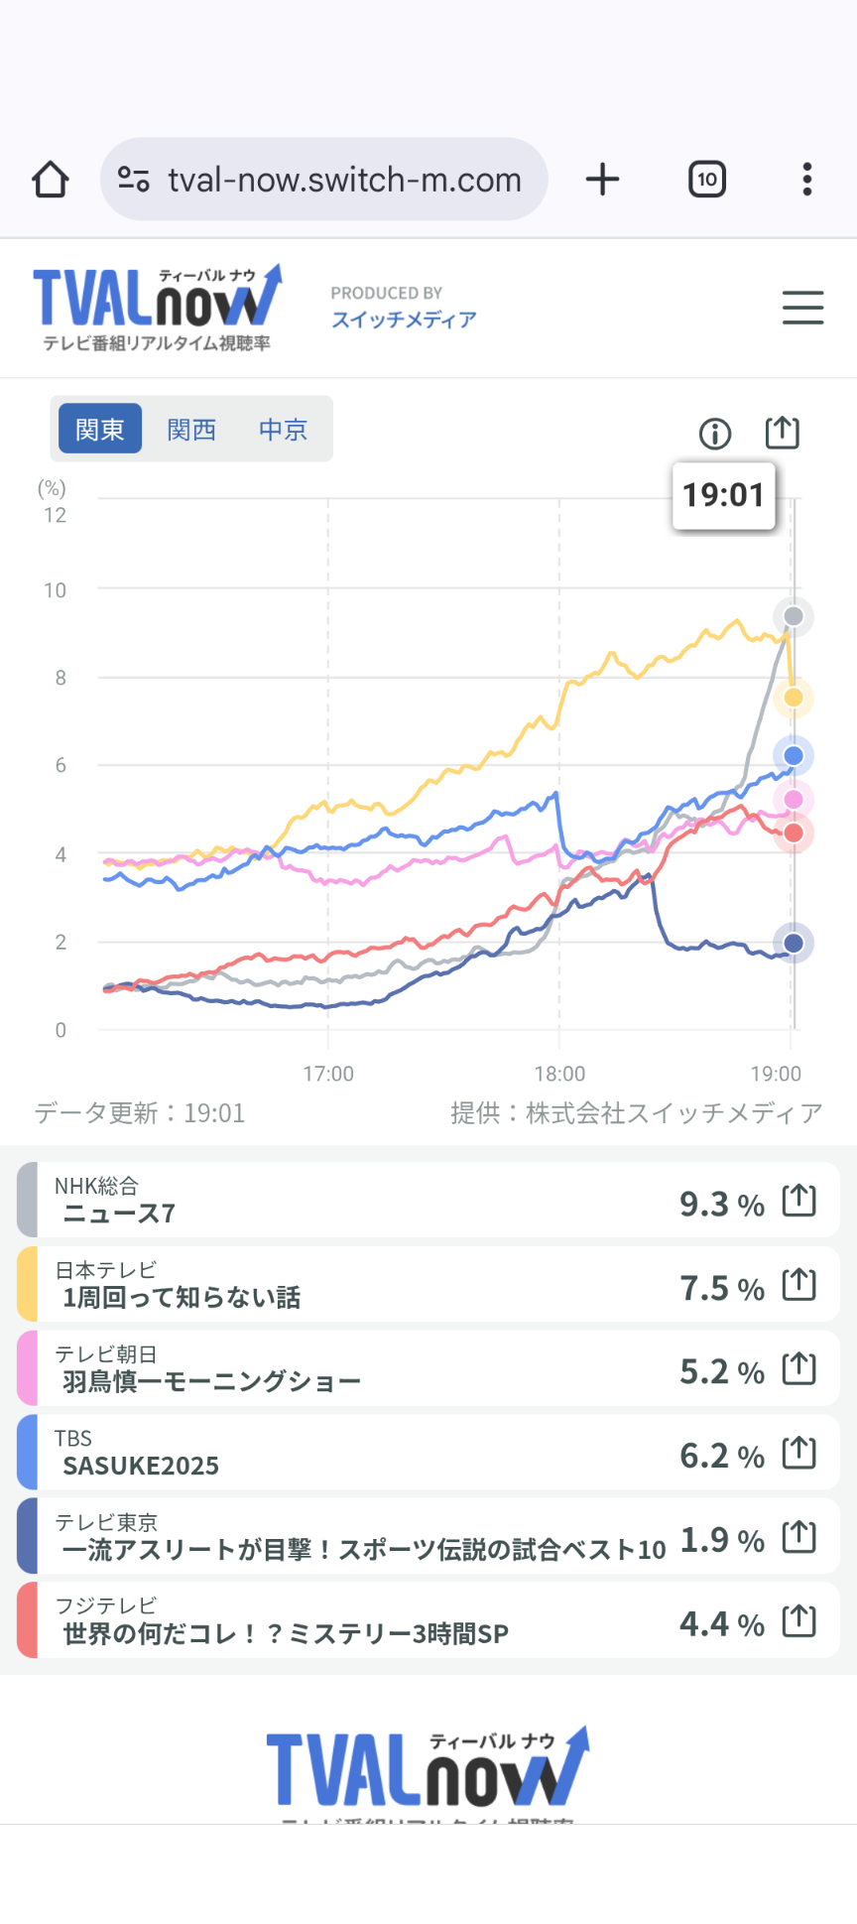Image resolution: width=857 pixels, height=1924 pixels.
Task: Share the chart using the share icon
Action: point(782,433)
